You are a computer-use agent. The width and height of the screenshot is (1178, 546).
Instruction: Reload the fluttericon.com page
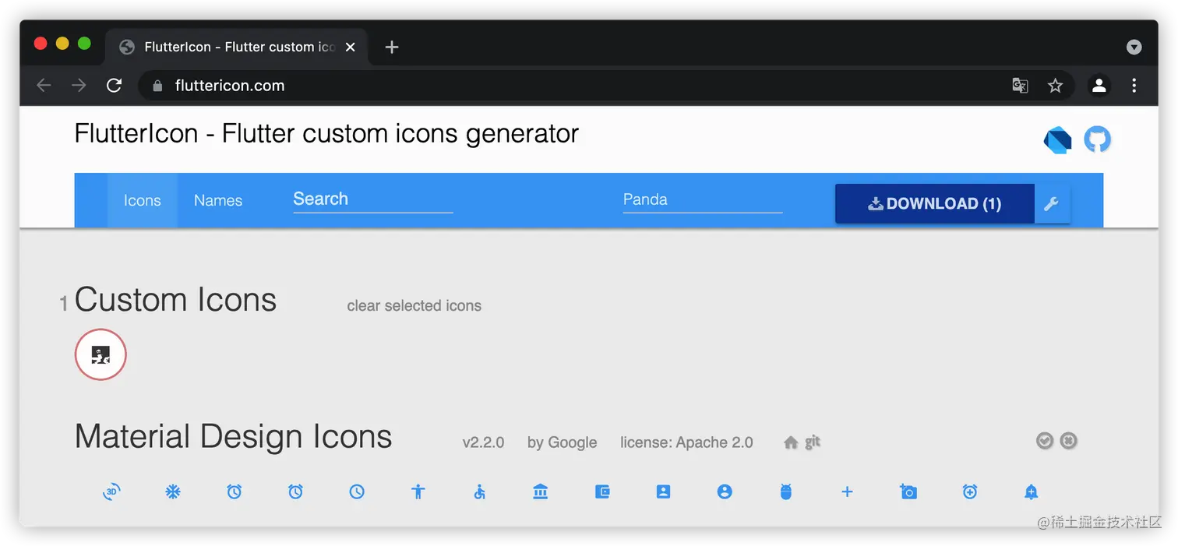click(x=114, y=86)
